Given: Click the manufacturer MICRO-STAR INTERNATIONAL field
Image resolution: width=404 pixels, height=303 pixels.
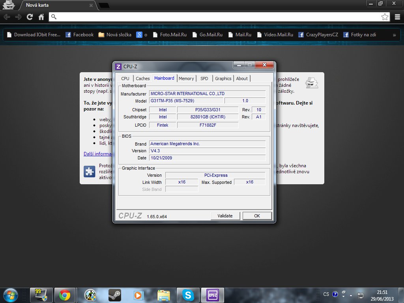Looking at the screenshot, I should pyautogui.click(x=208, y=94).
